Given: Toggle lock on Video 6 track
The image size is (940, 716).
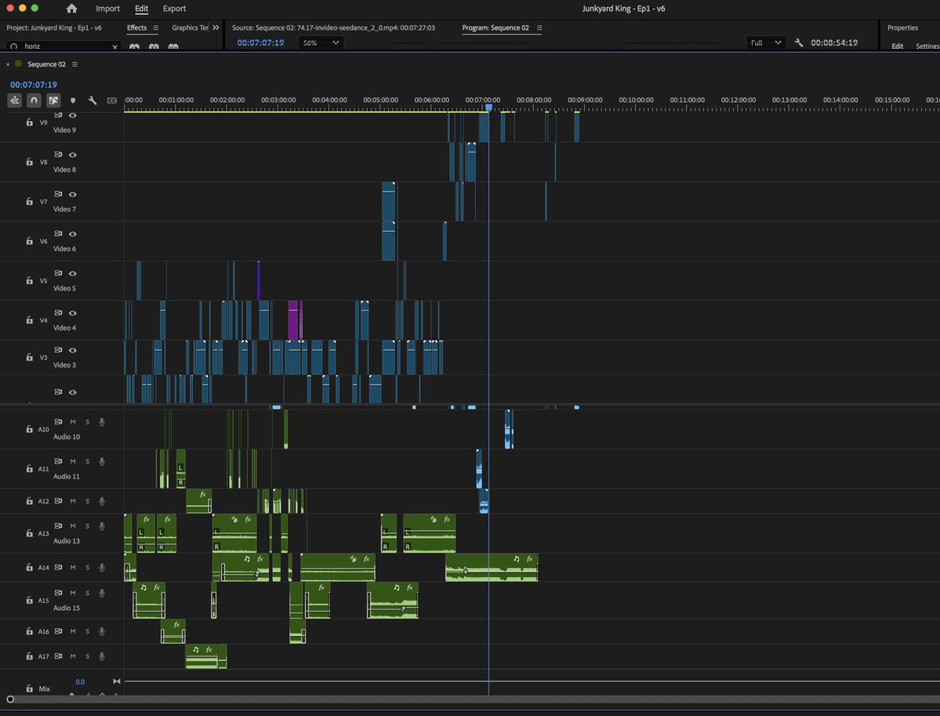Looking at the screenshot, I should click(x=29, y=241).
